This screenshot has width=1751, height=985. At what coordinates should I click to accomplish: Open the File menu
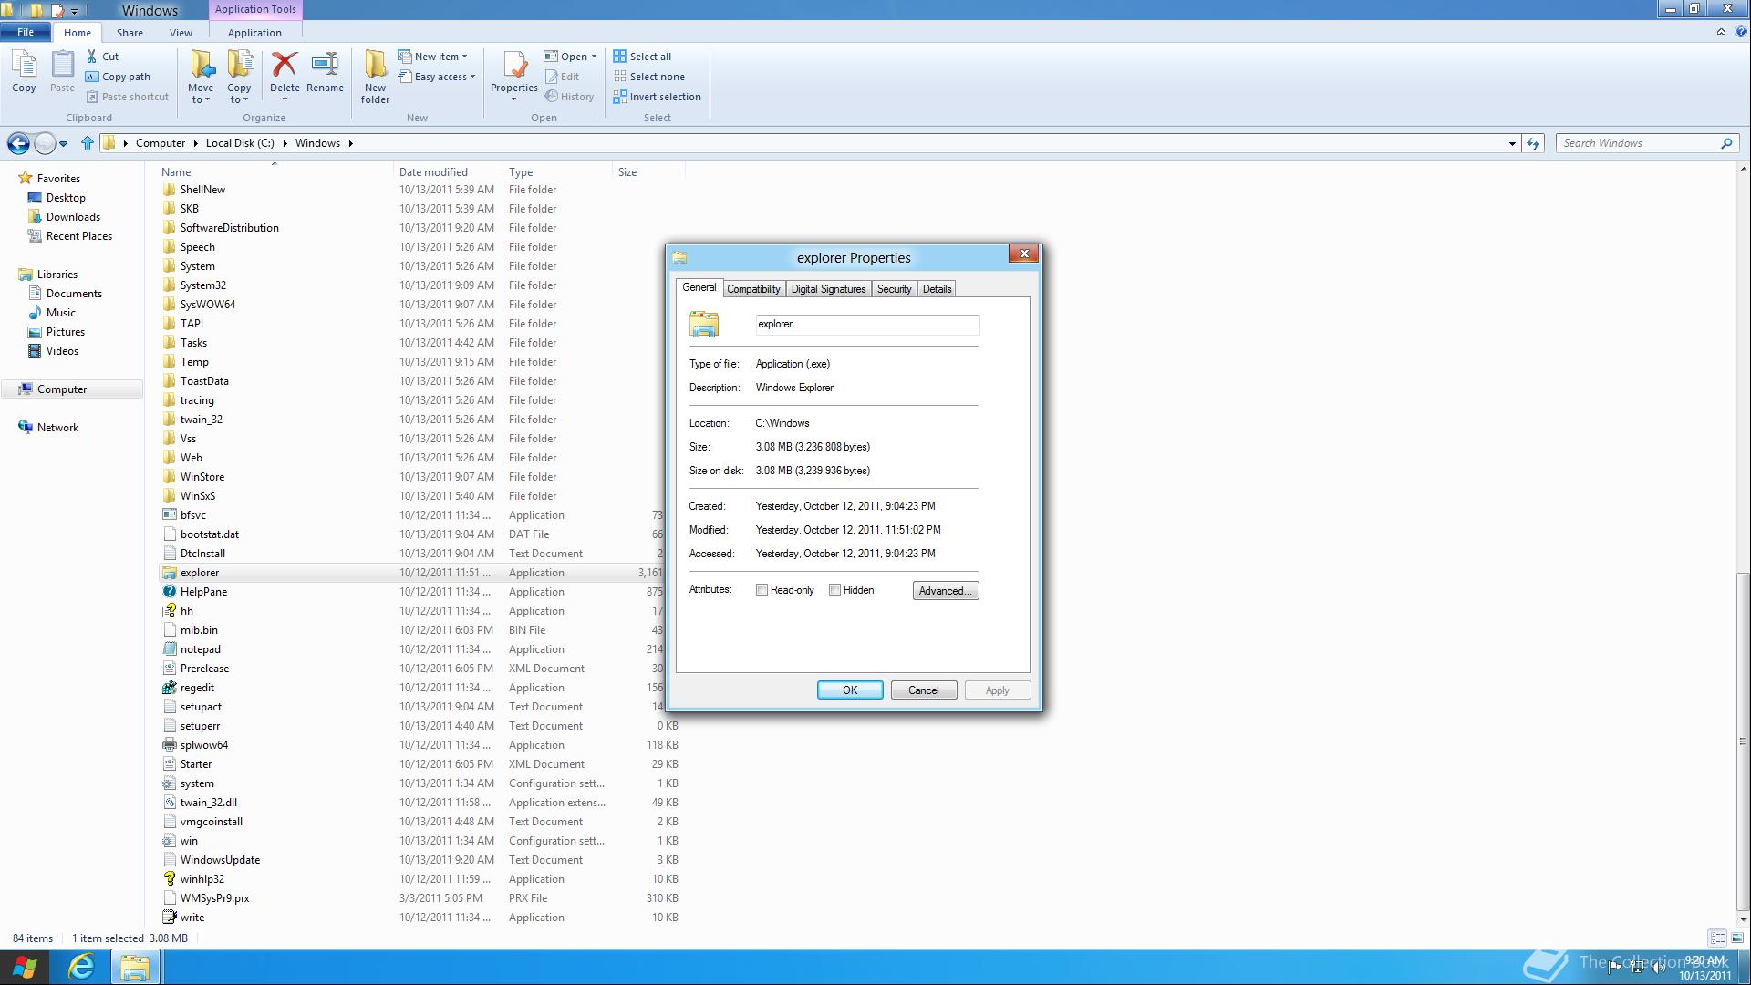click(26, 32)
